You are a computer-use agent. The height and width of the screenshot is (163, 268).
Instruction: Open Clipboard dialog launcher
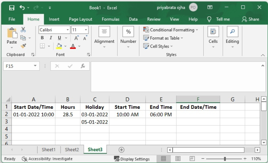[33, 55]
